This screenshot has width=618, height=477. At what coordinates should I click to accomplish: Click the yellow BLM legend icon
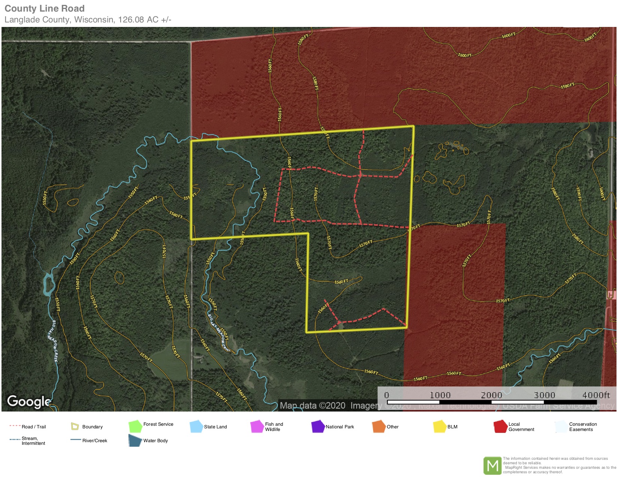[439, 426]
